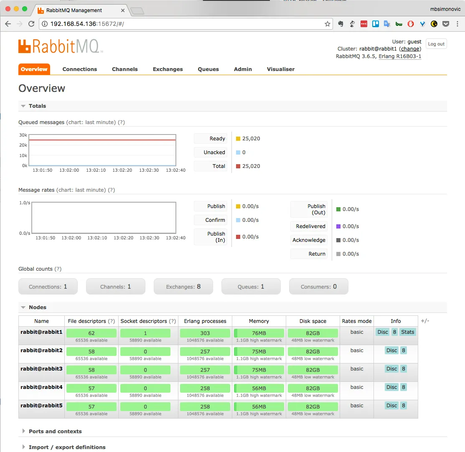
Task: Open the 'Connections: 1' global count
Action: (48, 287)
